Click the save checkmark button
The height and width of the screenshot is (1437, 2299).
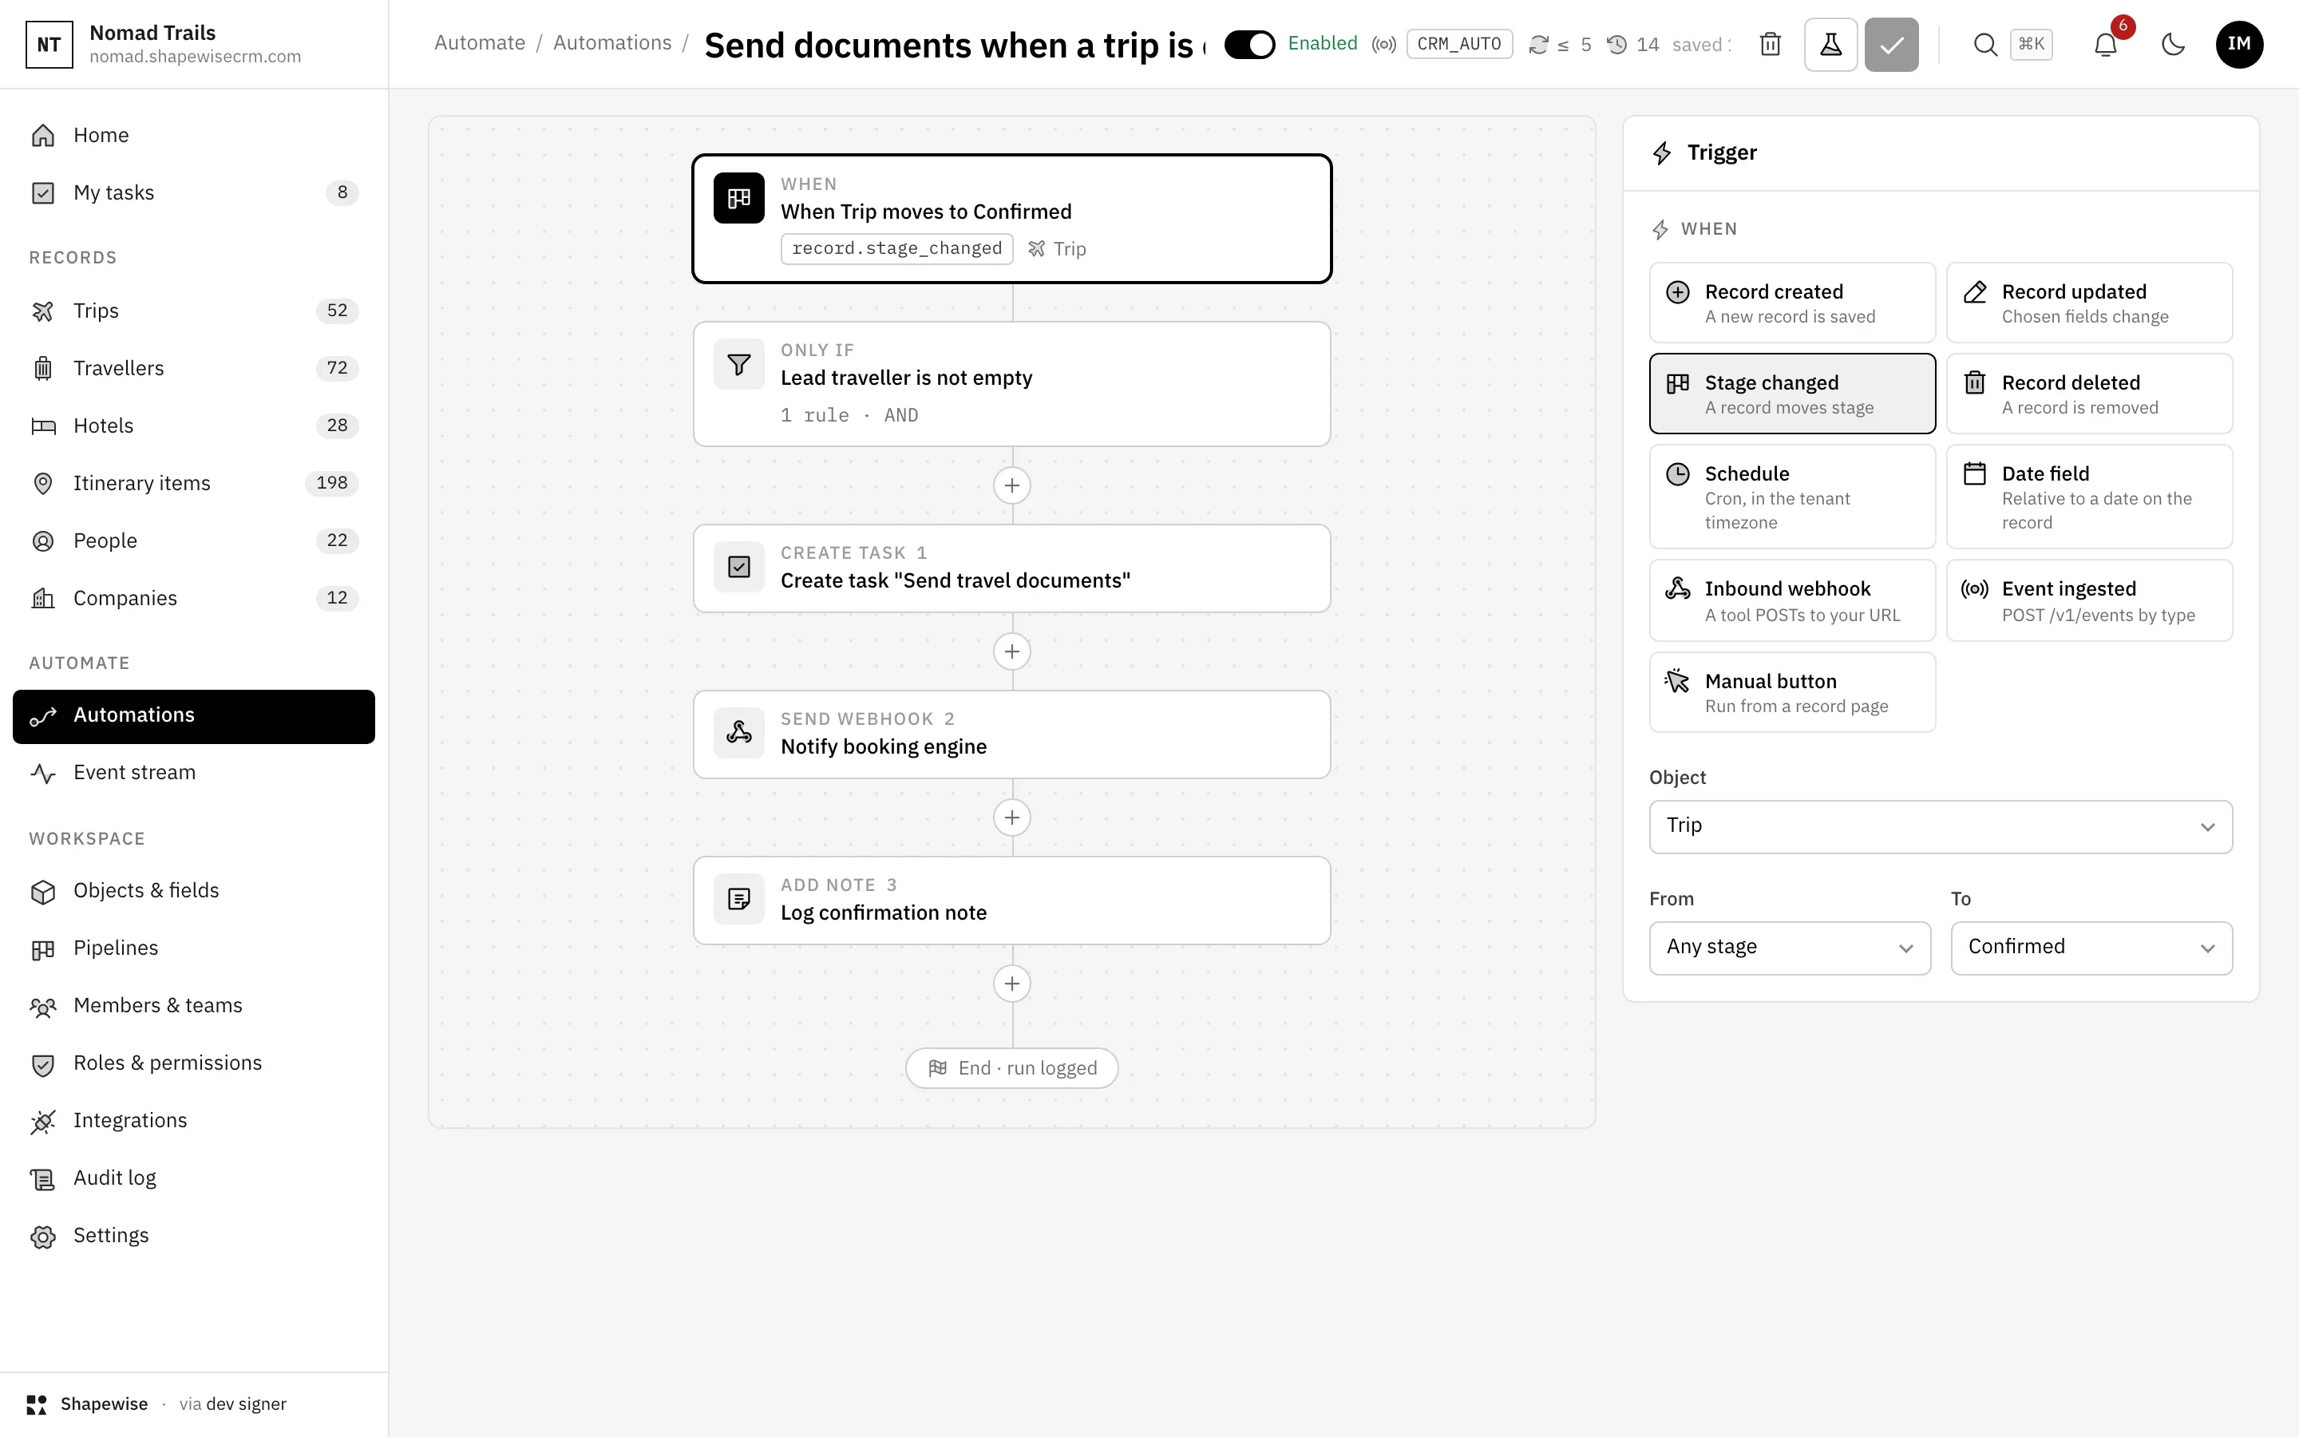coord(1891,45)
